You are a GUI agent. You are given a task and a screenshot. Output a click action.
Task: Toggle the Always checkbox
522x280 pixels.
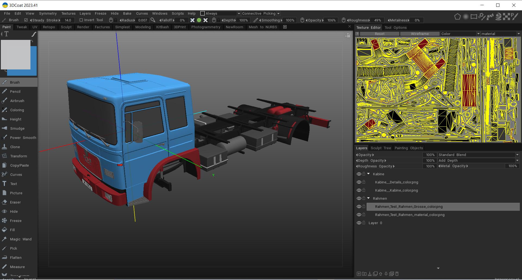202,13
